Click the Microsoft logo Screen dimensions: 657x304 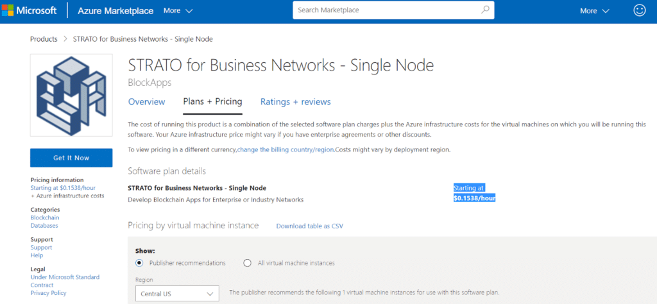(x=29, y=10)
